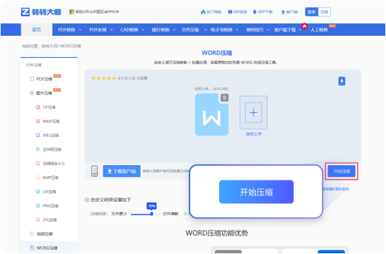Click the compression level slider handle

tap(152, 214)
